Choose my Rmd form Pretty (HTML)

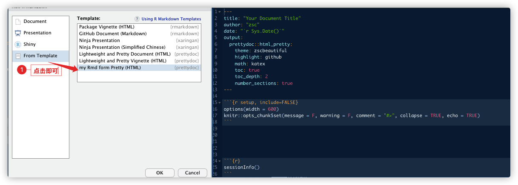click(139, 67)
